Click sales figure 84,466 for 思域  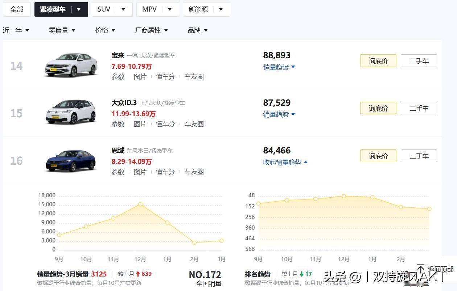click(277, 151)
